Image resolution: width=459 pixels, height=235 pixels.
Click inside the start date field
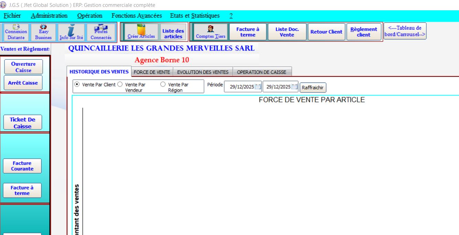click(x=240, y=87)
